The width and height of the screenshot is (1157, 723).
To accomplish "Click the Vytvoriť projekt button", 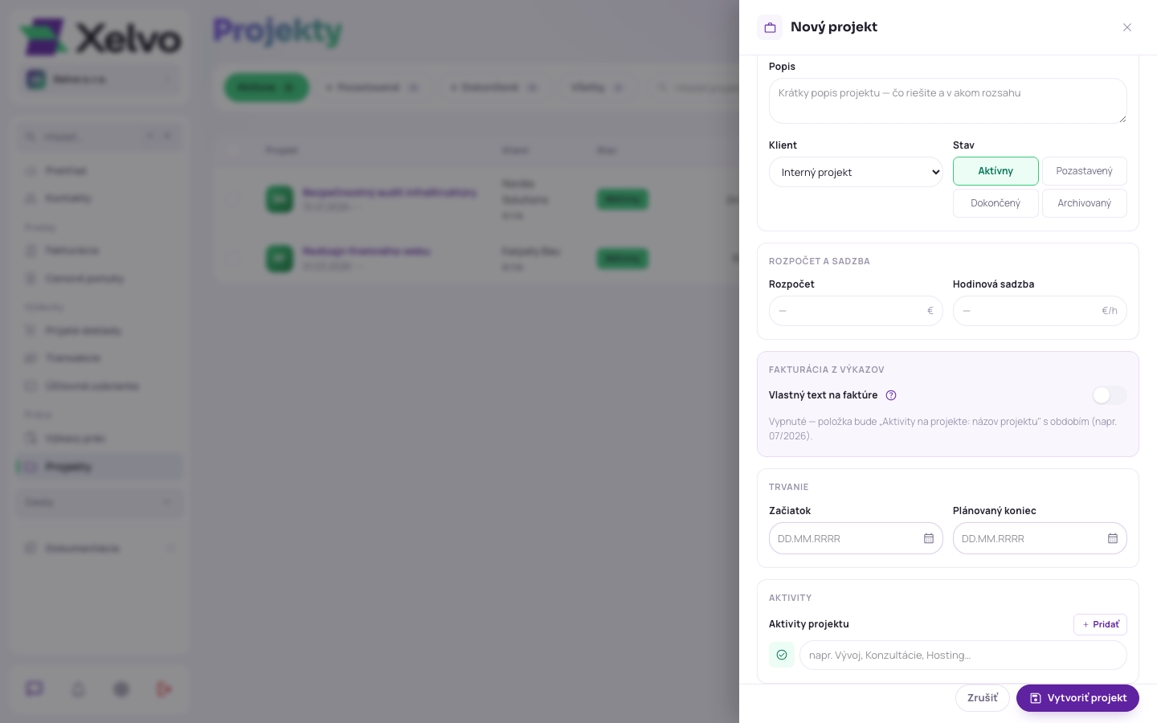I will [1077, 698].
